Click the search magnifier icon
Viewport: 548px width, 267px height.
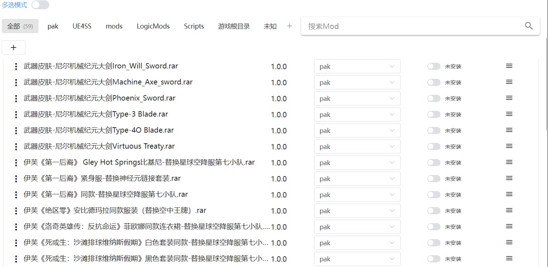pyautogui.click(x=529, y=26)
